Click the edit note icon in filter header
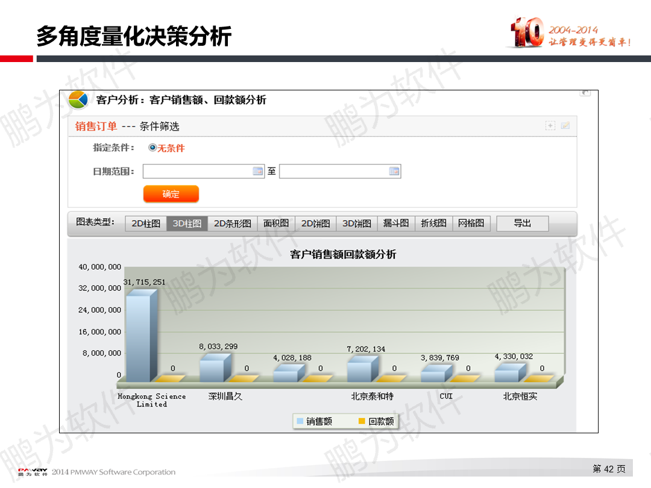This screenshot has width=651, height=488. (565, 125)
